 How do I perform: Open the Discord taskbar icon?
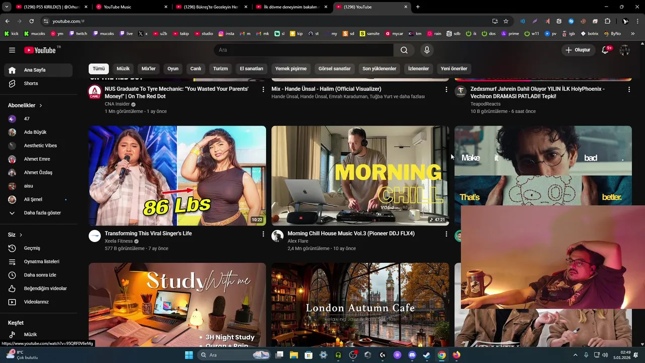coord(412,355)
